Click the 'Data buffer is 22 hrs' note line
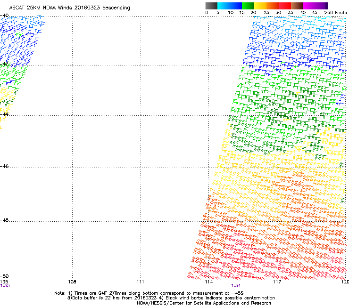Viewport: 349px width, 306px height. click(x=171, y=298)
